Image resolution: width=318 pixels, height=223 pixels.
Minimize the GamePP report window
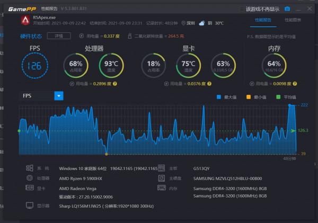click(x=298, y=9)
